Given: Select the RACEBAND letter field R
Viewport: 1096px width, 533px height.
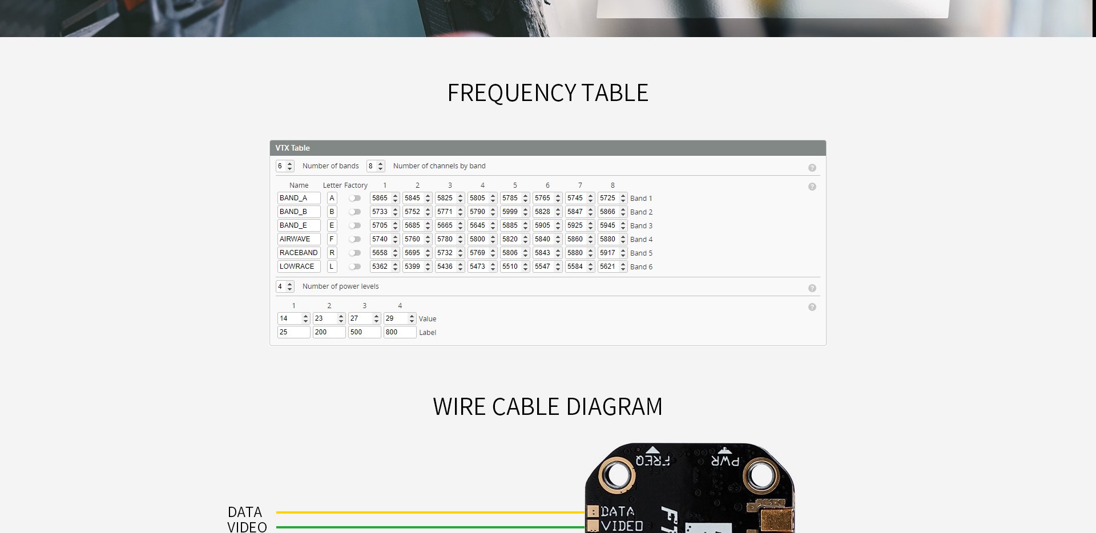Looking at the screenshot, I should 332,253.
